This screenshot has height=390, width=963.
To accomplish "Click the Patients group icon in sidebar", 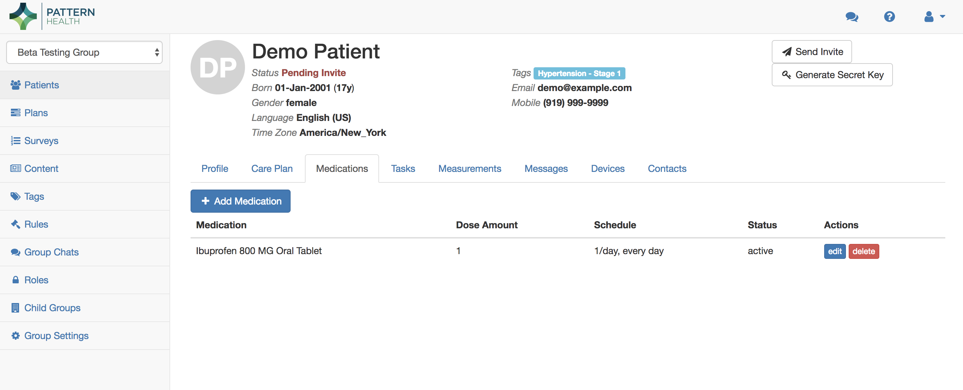I will (x=15, y=85).
